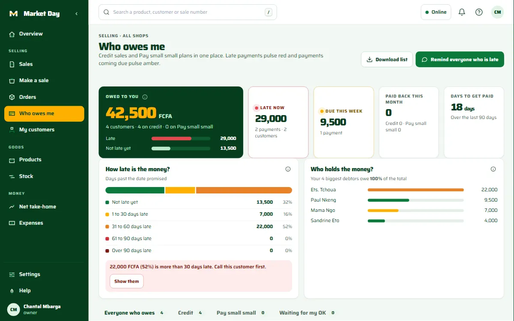Click the Late now card
The width and height of the screenshot is (514, 321).
(278, 122)
